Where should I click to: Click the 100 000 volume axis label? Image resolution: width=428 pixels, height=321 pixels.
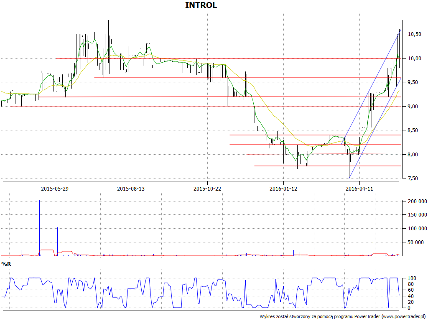(418, 229)
